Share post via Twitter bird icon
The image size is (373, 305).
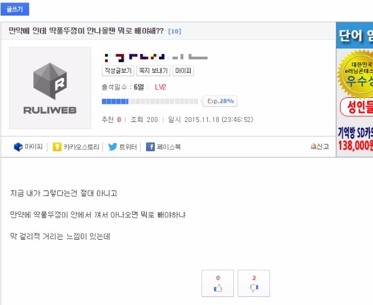(113, 147)
